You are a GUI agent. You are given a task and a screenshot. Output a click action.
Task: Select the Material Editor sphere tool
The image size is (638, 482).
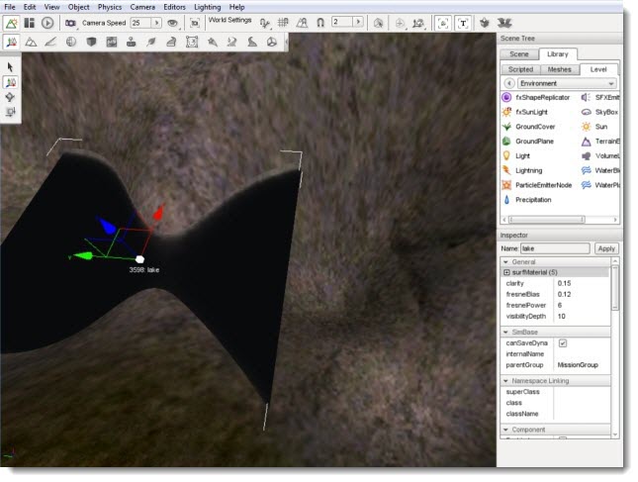71,42
